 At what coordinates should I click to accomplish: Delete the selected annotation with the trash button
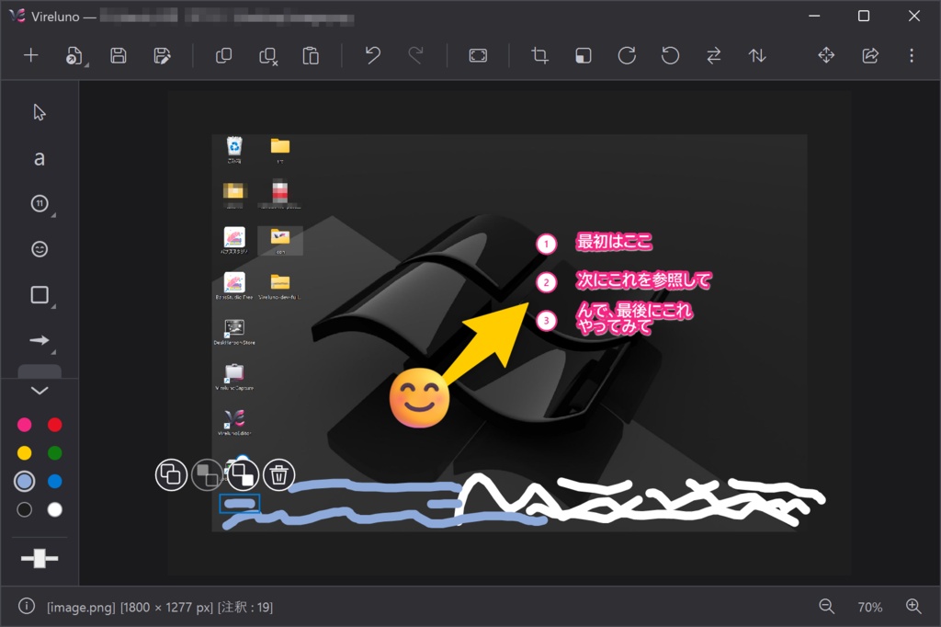pyautogui.click(x=279, y=474)
